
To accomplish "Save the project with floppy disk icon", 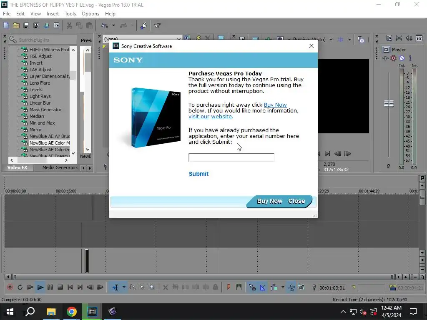I will click(x=26, y=25).
